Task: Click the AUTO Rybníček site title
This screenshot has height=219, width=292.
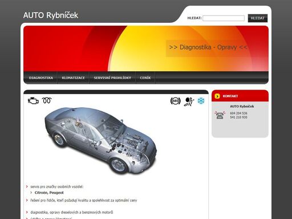Action: [x=51, y=15]
